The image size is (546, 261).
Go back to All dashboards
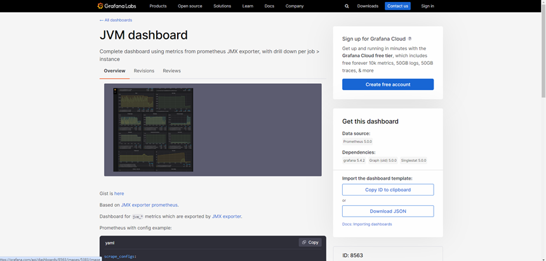[116, 20]
